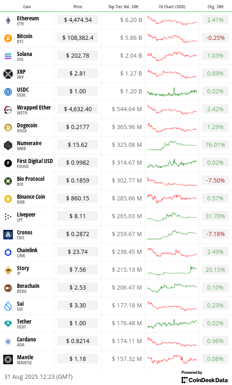Click the Bio Protocol -7.50% change badge
The image size is (232, 385).
coord(215,180)
